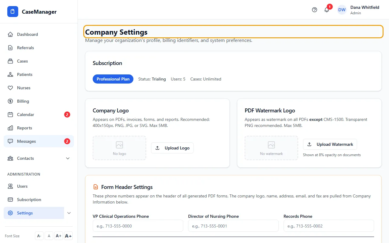Click the Patients person icon
Image resolution: width=389 pixels, height=243 pixels.
click(10, 74)
